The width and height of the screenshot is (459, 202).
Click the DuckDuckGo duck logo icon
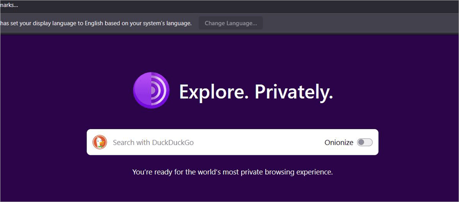point(100,142)
